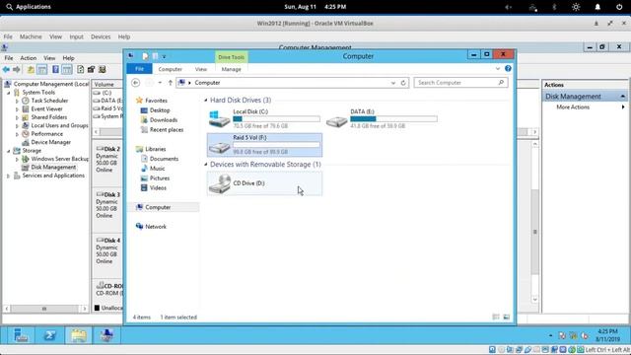Open Music library

[157, 169]
